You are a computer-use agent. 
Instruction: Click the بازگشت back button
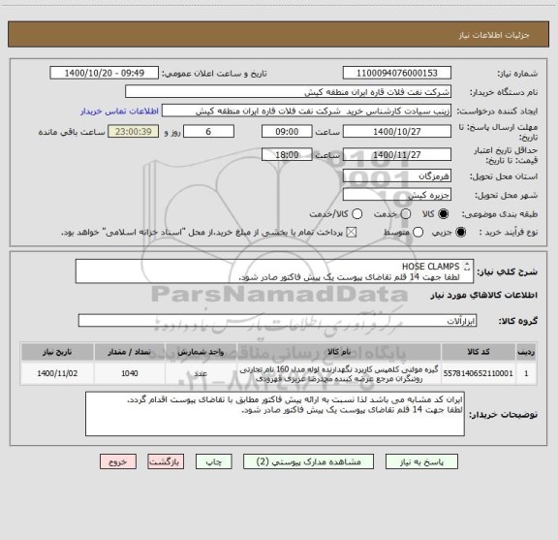point(166,461)
